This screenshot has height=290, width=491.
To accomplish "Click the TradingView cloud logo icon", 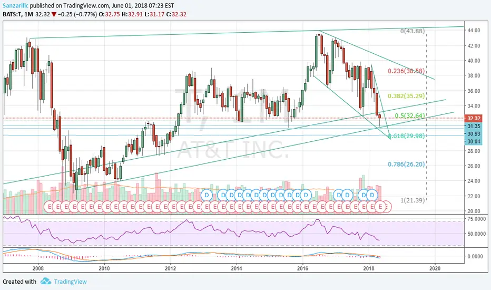I will pyautogui.click(x=46, y=281).
